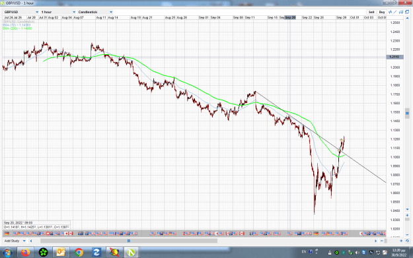Select the trendline drawing tool
Screen dimensions: 413x258
point(395,12)
